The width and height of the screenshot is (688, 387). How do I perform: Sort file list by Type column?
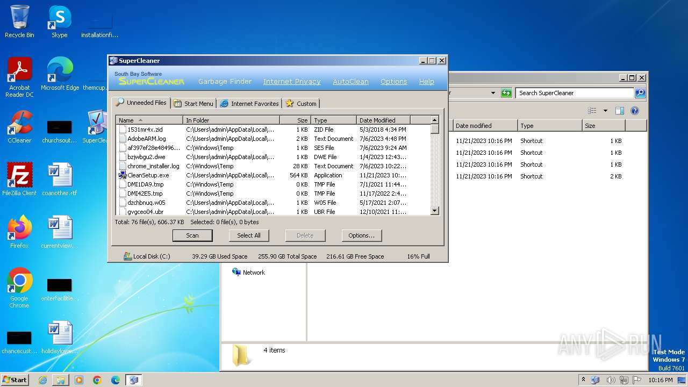click(x=333, y=120)
